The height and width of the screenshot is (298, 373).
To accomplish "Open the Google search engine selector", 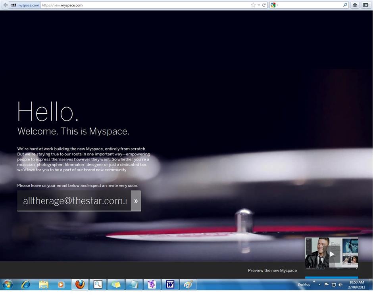I will (x=274, y=5).
